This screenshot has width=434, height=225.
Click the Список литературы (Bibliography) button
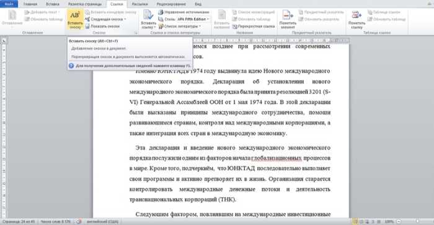(x=180, y=26)
